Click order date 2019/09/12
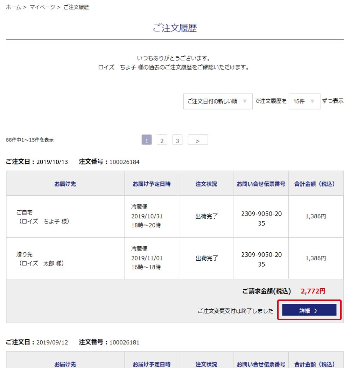The image size is (350, 368). (x=52, y=342)
